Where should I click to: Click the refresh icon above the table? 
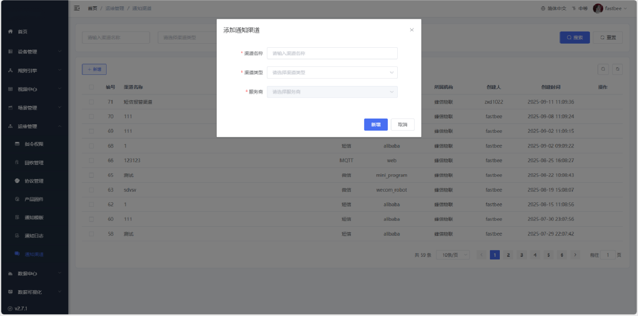pyautogui.click(x=617, y=69)
